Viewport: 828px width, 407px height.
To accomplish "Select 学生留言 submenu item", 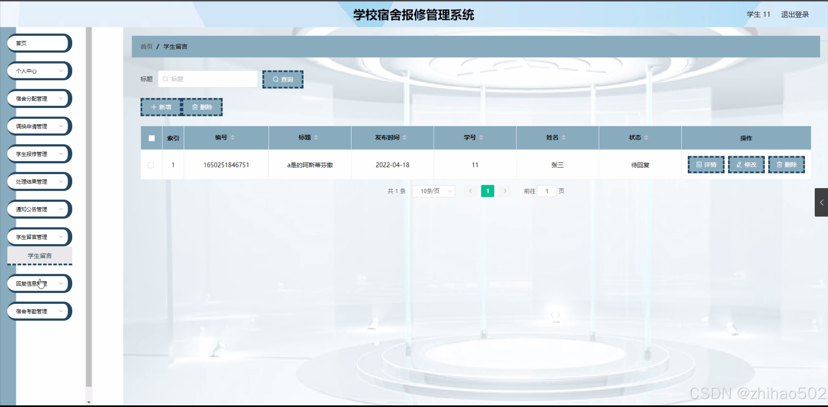I will point(39,256).
